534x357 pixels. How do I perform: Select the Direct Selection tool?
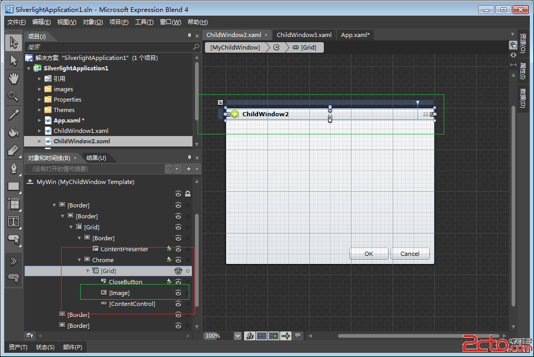pyautogui.click(x=14, y=60)
